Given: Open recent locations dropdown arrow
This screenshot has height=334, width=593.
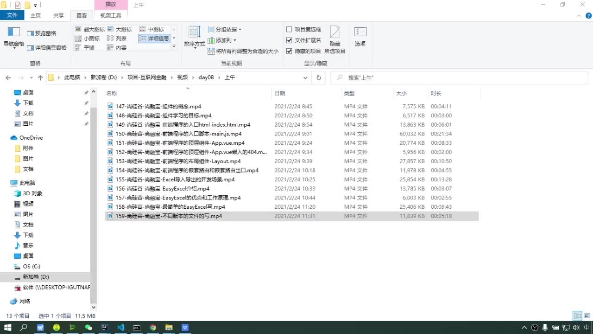Looking at the screenshot, I should coord(31,77).
